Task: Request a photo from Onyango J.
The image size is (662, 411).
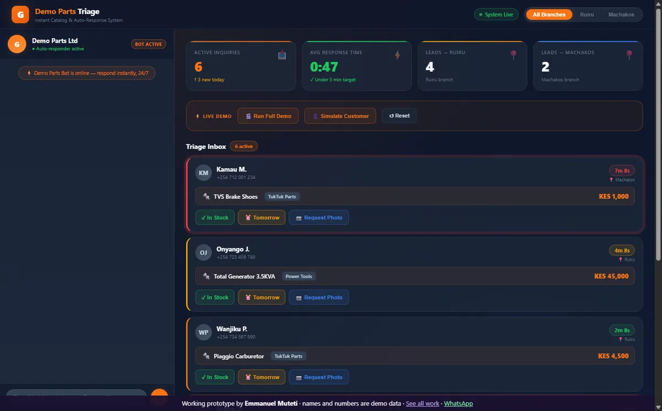Action: (319, 298)
